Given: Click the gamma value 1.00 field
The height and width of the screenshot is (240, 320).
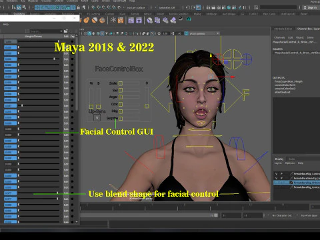Looking at the screenshot, I should (x=179, y=33).
